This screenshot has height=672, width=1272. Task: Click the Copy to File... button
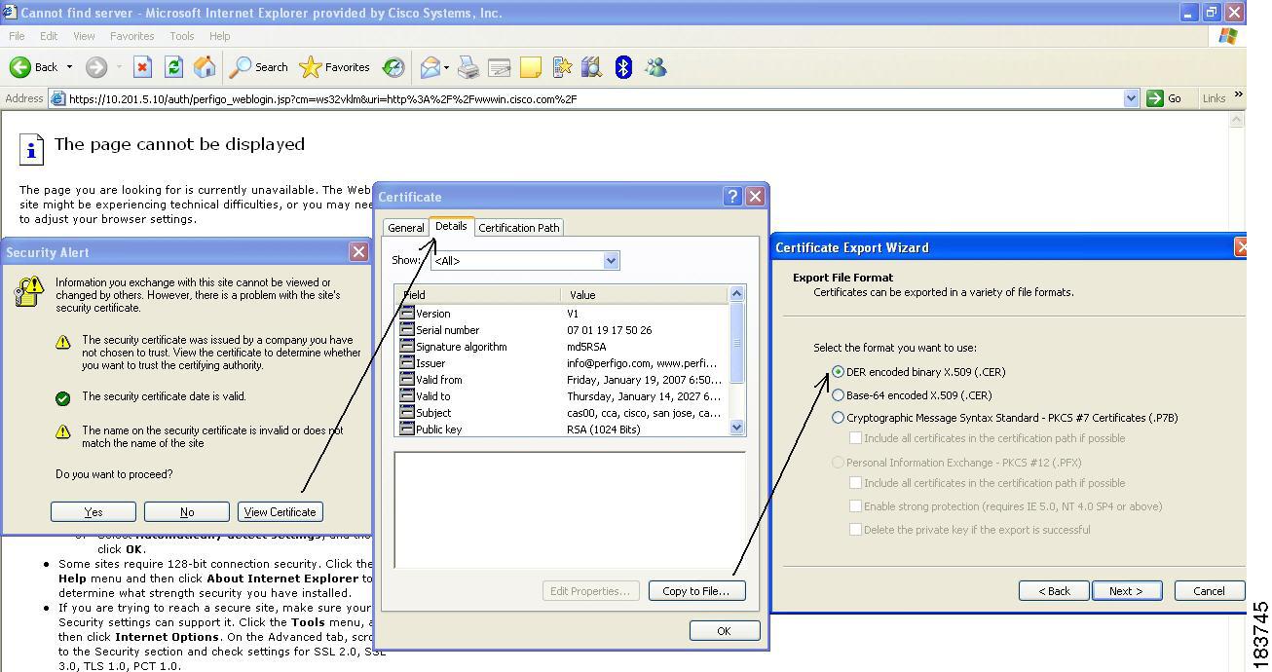tap(697, 591)
